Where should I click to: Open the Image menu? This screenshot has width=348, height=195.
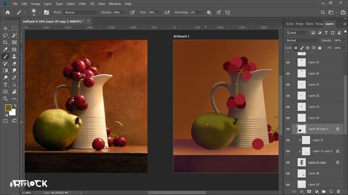[35, 4]
